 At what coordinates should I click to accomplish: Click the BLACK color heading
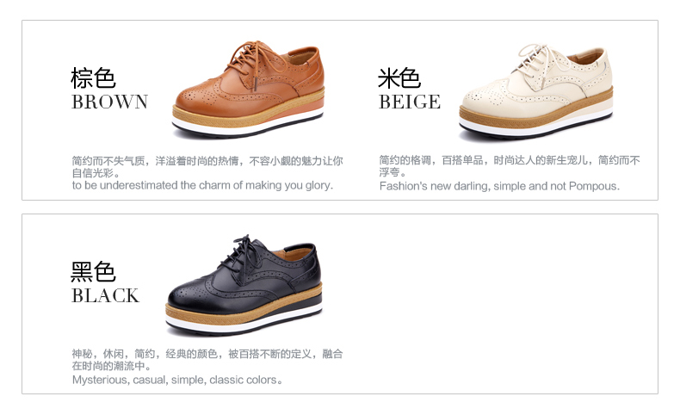(105, 295)
